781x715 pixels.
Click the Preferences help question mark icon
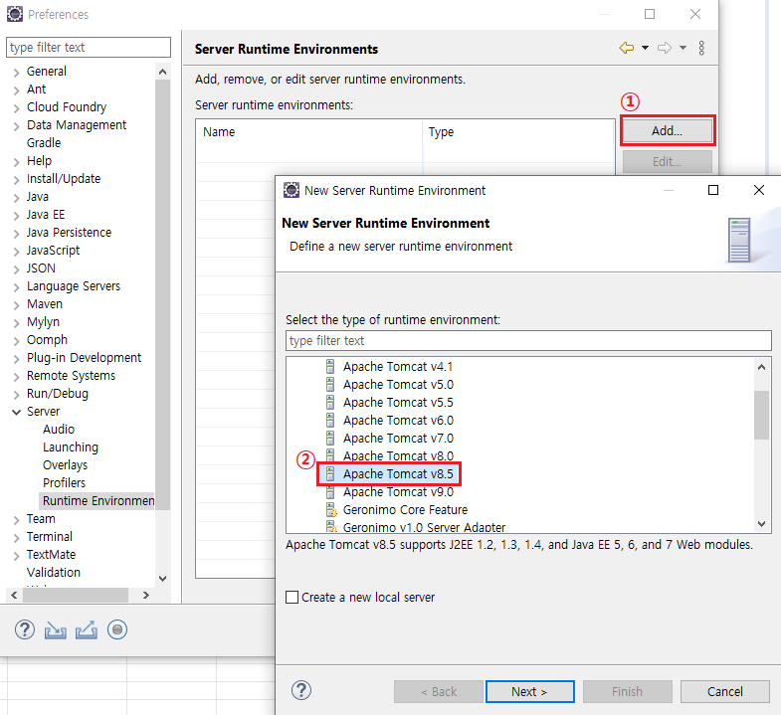coord(25,629)
